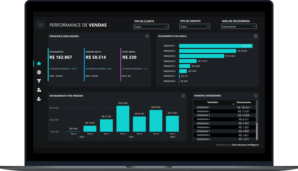Open the Tipo de Contato dropdown
The width and height of the screenshot is (298, 171).
click(195, 27)
